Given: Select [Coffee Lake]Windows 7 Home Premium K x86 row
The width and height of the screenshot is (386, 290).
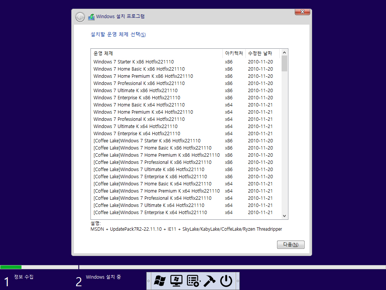Looking at the screenshot, I should point(185,155).
